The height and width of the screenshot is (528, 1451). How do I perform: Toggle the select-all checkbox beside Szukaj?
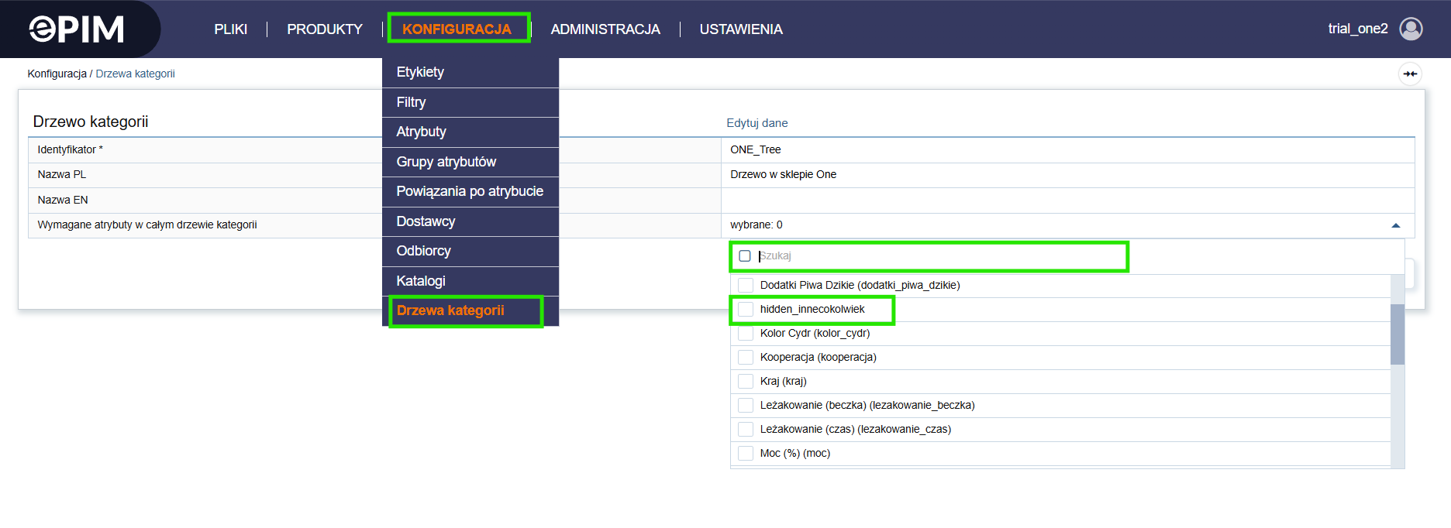[745, 256]
